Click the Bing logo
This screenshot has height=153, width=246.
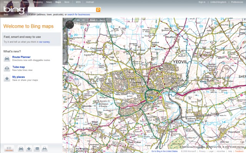(x=14, y=10)
